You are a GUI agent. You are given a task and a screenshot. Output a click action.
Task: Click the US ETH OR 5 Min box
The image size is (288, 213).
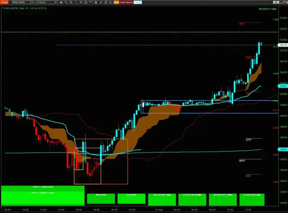pos(162,200)
